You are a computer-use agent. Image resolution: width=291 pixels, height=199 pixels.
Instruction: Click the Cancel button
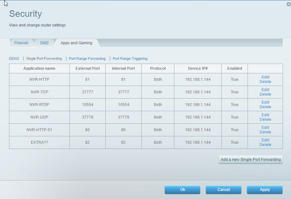(x=224, y=190)
